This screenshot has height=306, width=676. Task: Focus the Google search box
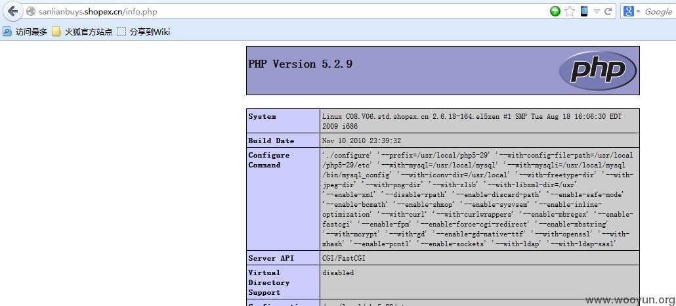point(659,12)
